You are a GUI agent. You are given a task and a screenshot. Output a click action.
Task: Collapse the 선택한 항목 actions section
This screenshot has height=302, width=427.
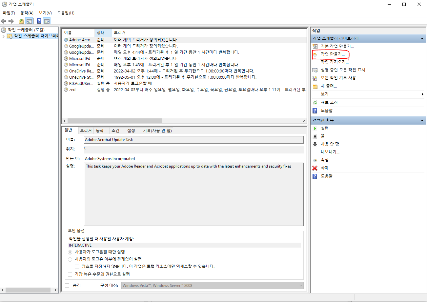[x=422, y=121]
